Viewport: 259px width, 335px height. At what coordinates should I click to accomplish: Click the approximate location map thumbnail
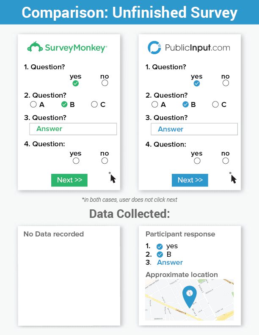(x=189, y=299)
